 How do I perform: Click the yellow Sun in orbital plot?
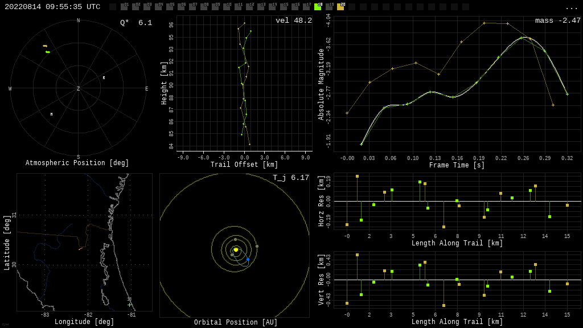(236, 249)
